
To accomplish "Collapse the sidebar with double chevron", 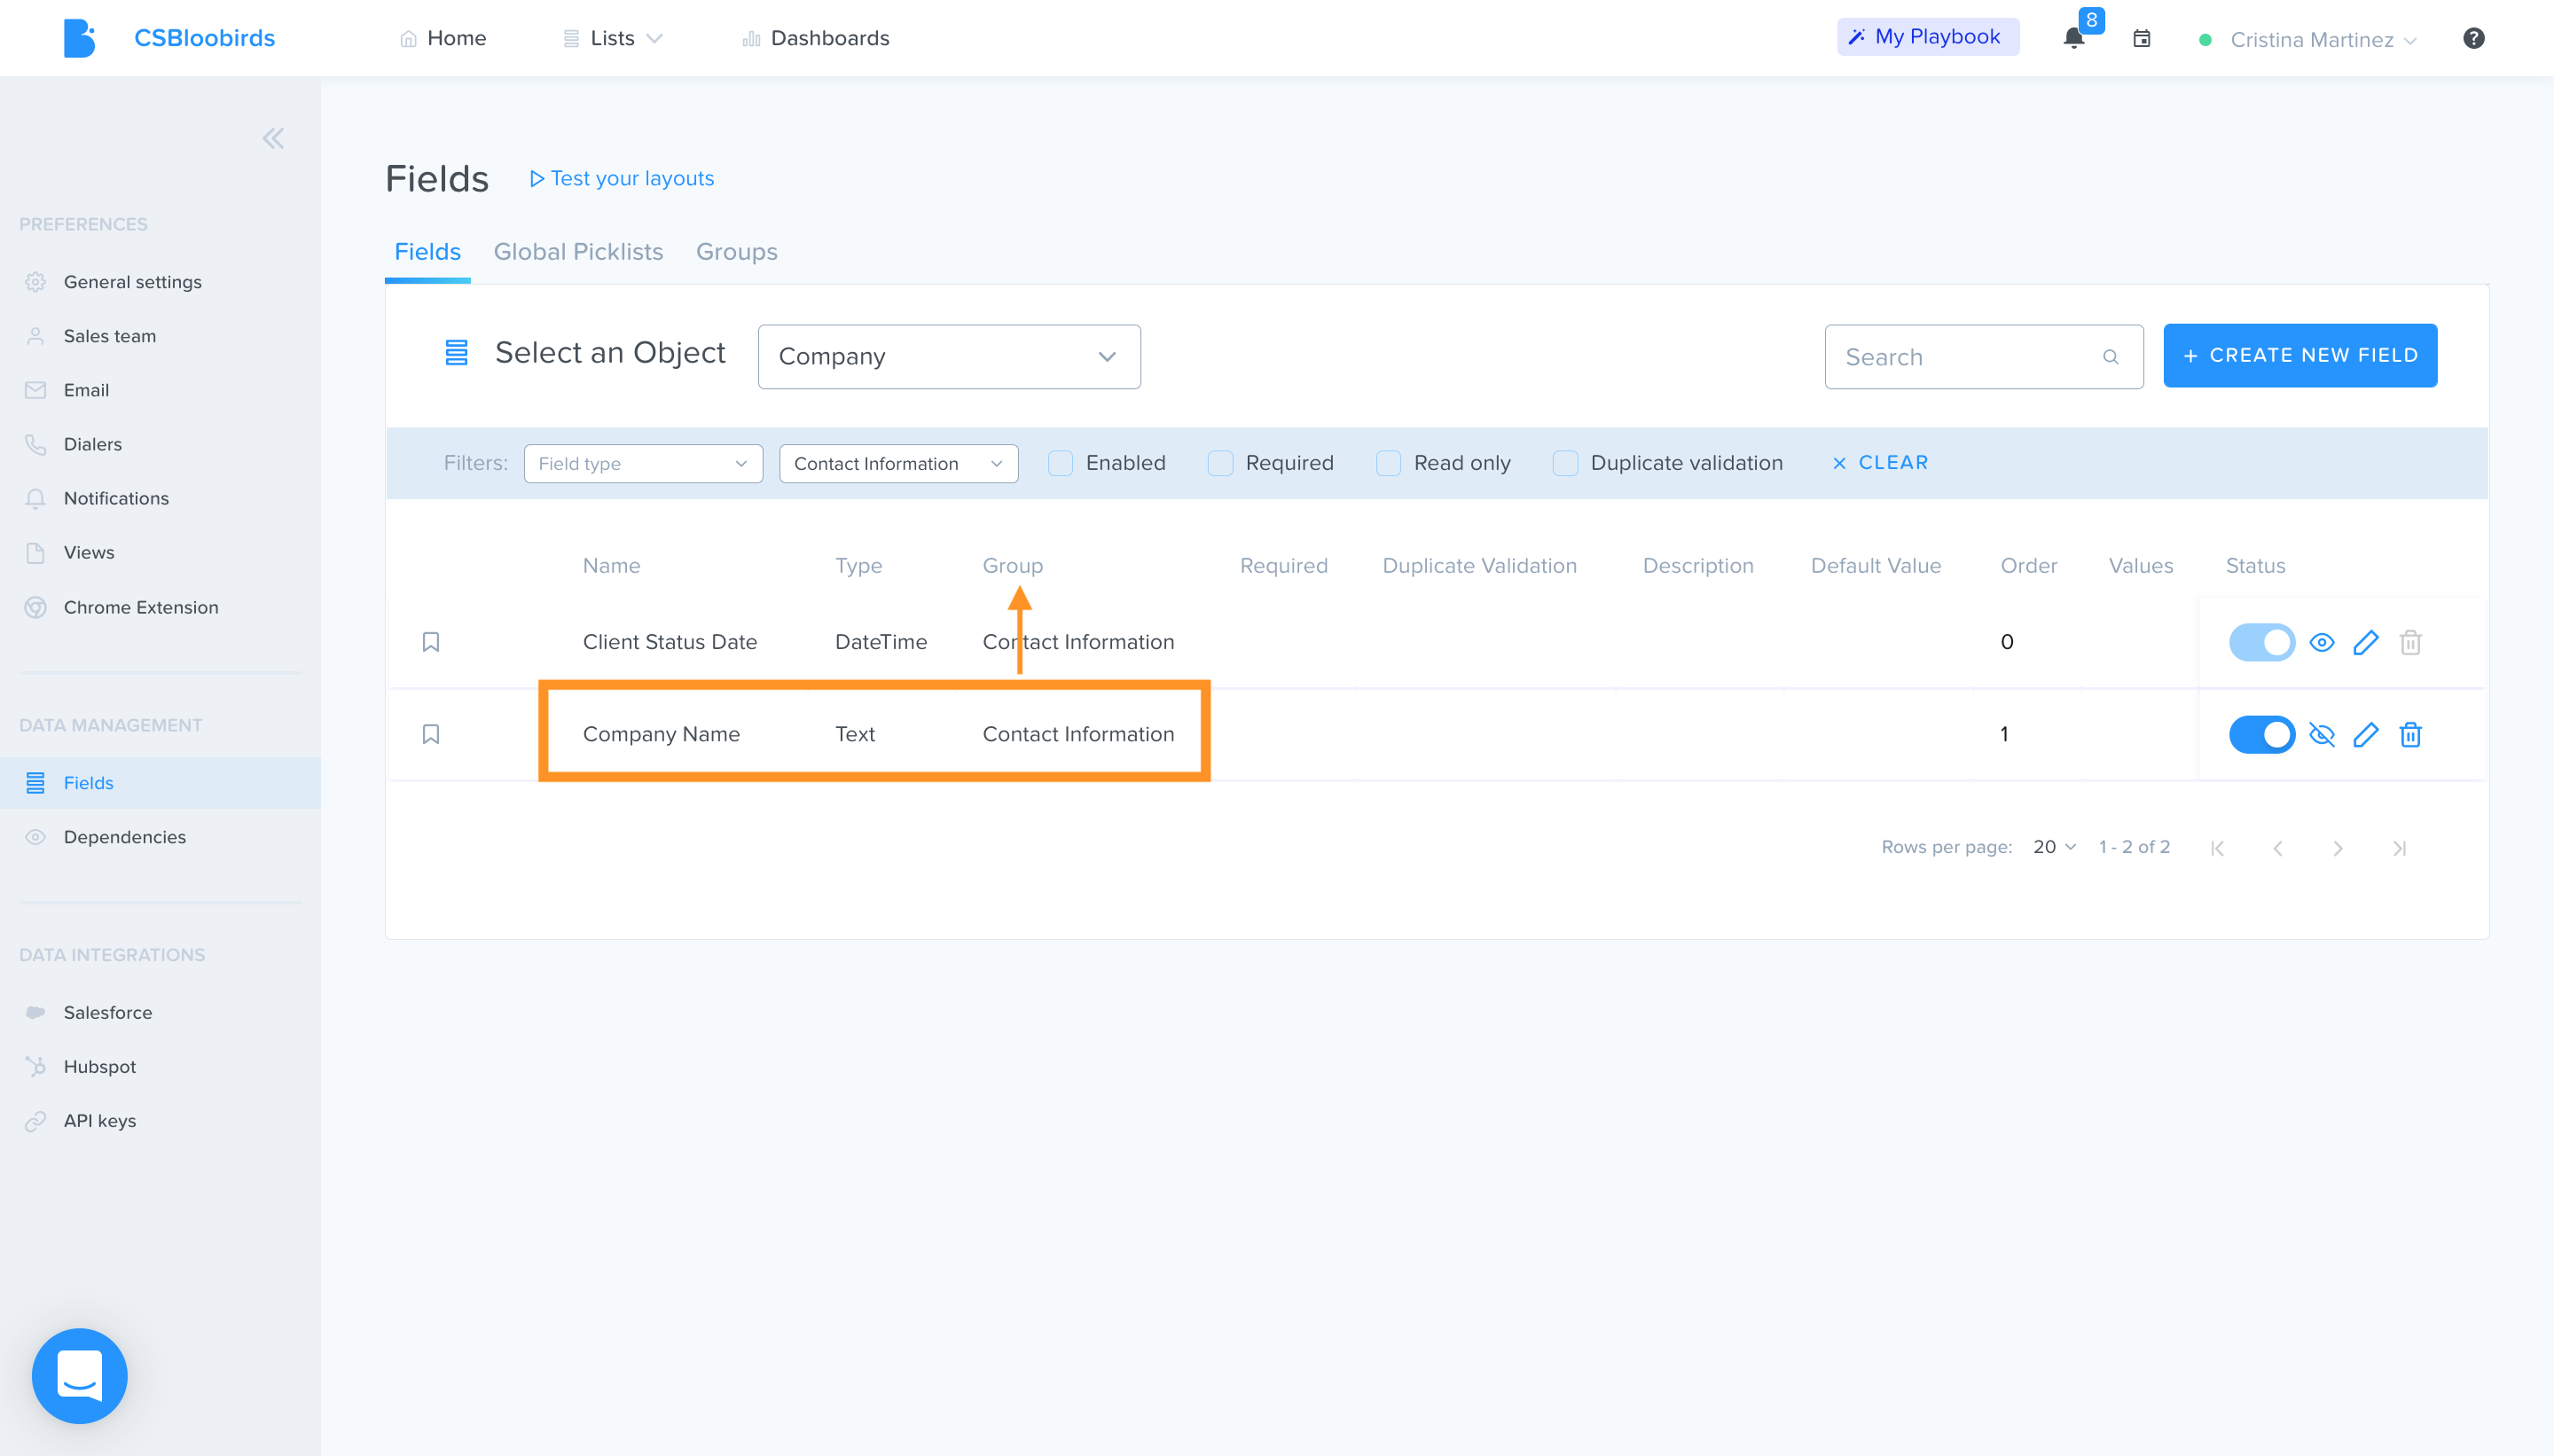I will (x=273, y=138).
